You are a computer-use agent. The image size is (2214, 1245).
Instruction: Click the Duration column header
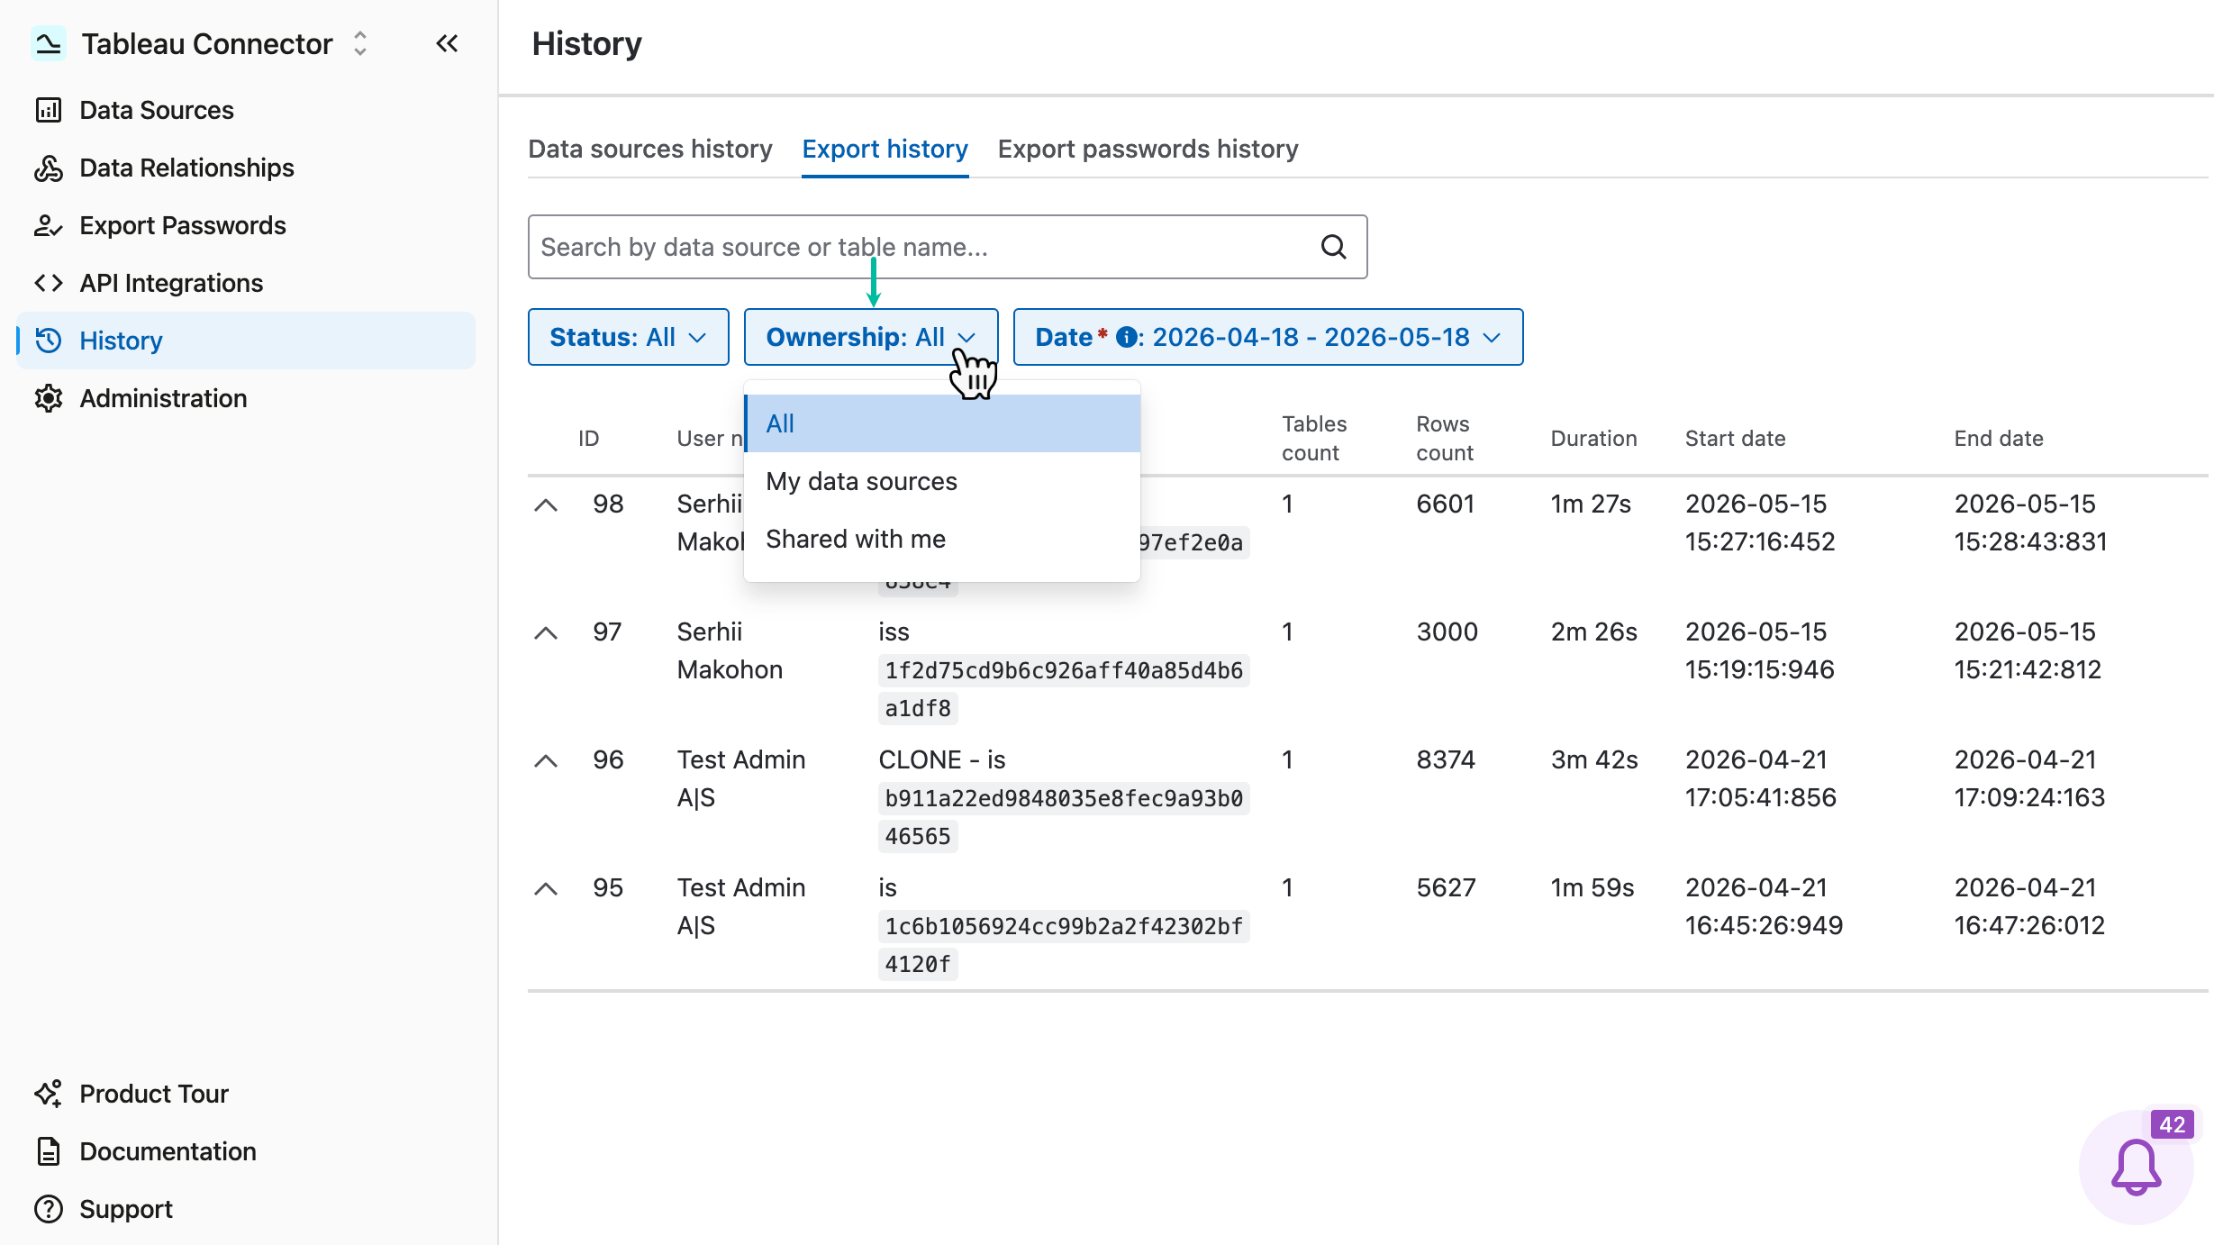tap(1593, 439)
